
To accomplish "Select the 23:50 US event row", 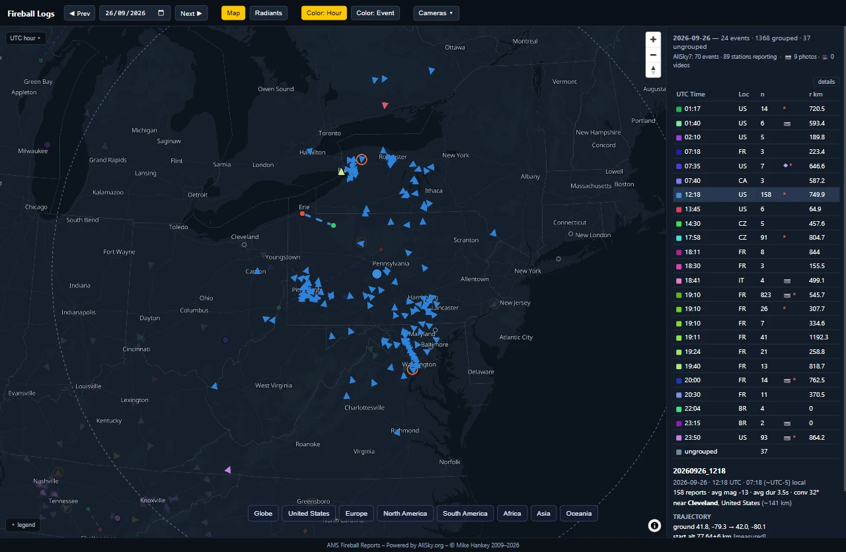I will point(757,438).
